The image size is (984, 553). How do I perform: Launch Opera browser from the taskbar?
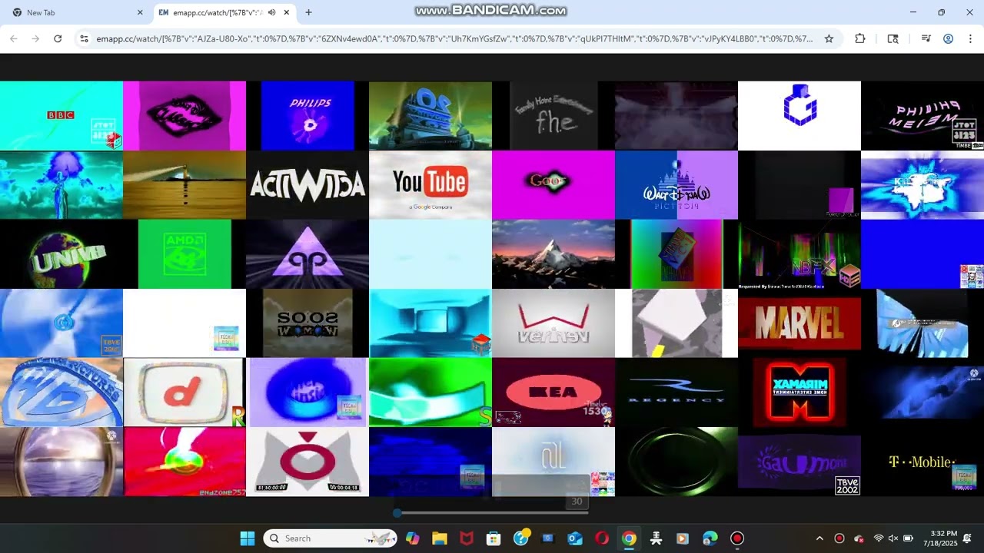(x=602, y=538)
